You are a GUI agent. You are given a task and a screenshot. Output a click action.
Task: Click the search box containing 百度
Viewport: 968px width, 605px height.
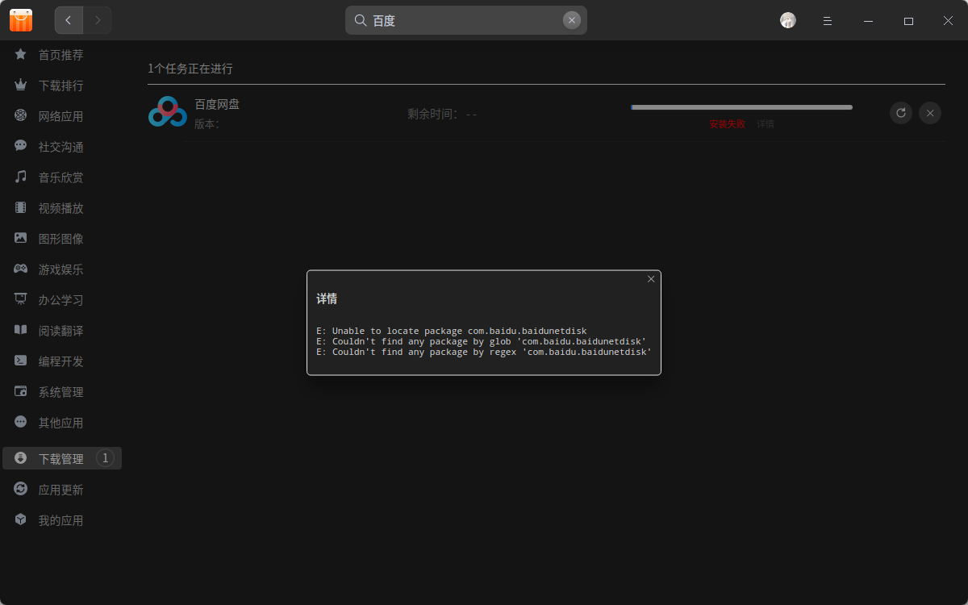(x=466, y=20)
